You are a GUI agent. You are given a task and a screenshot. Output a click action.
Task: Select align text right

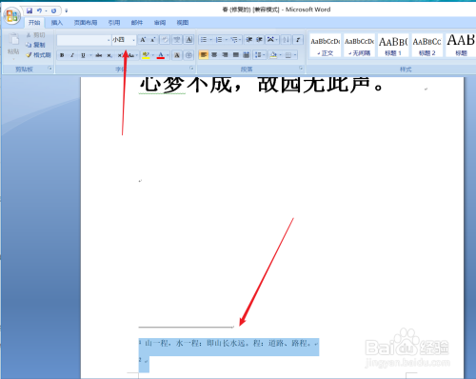(x=225, y=55)
